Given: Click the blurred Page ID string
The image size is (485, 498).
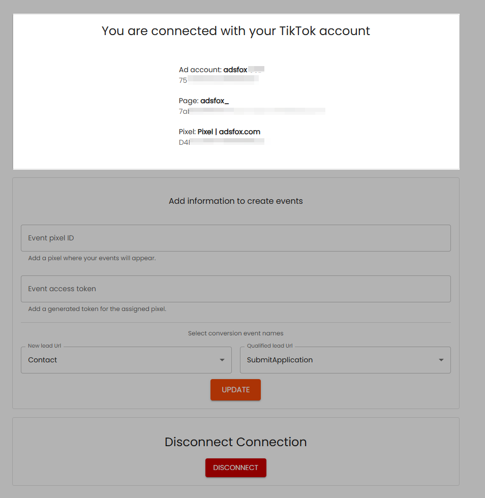Looking at the screenshot, I should [252, 111].
